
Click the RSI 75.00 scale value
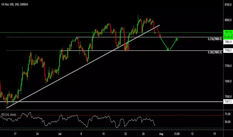coord(227,114)
